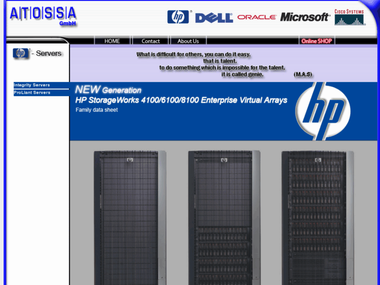Go to the HOME menu item
The width and height of the screenshot is (380, 285).
(112, 41)
